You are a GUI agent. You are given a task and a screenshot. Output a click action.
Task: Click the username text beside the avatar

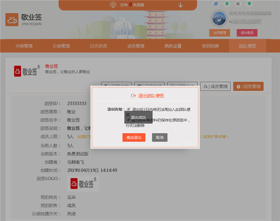coord(250,14)
